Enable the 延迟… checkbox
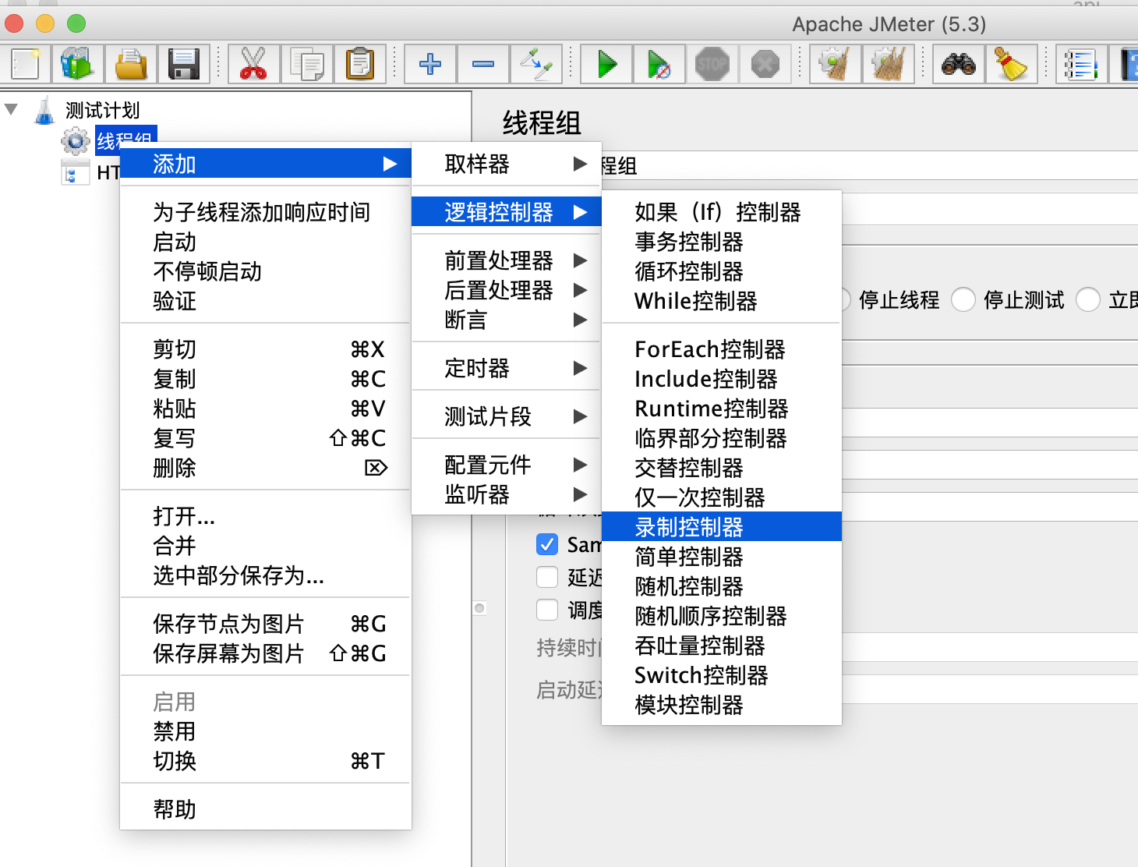The height and width of the screenshot is (867, 1138). tap(547, 577)
